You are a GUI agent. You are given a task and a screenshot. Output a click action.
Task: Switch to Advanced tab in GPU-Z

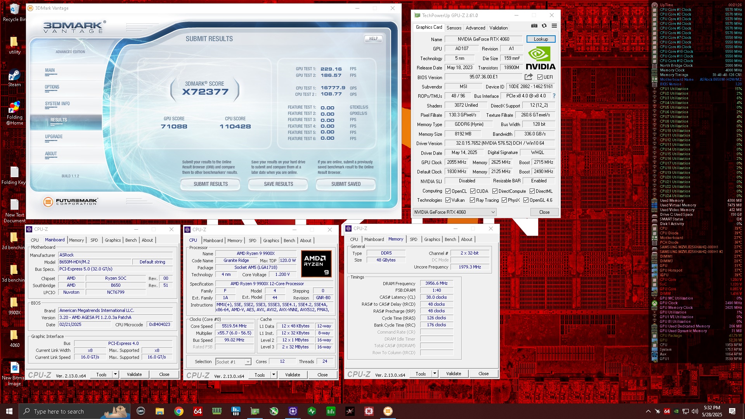[475, 28]
